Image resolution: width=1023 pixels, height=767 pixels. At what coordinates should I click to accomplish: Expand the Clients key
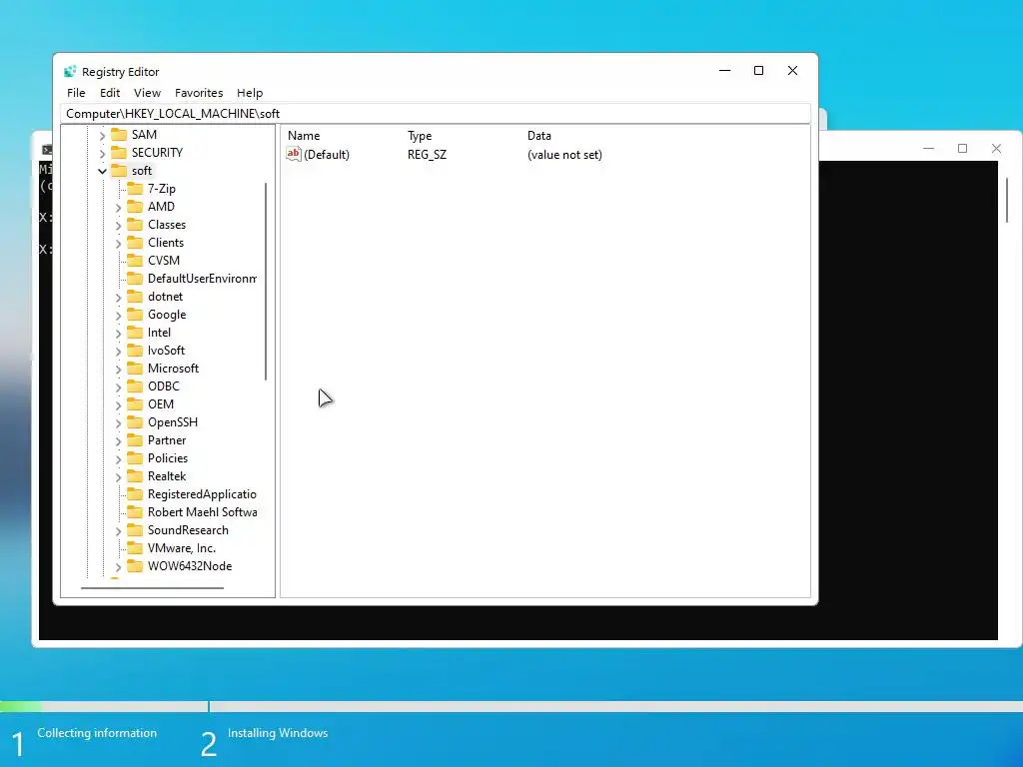(118, 244)
